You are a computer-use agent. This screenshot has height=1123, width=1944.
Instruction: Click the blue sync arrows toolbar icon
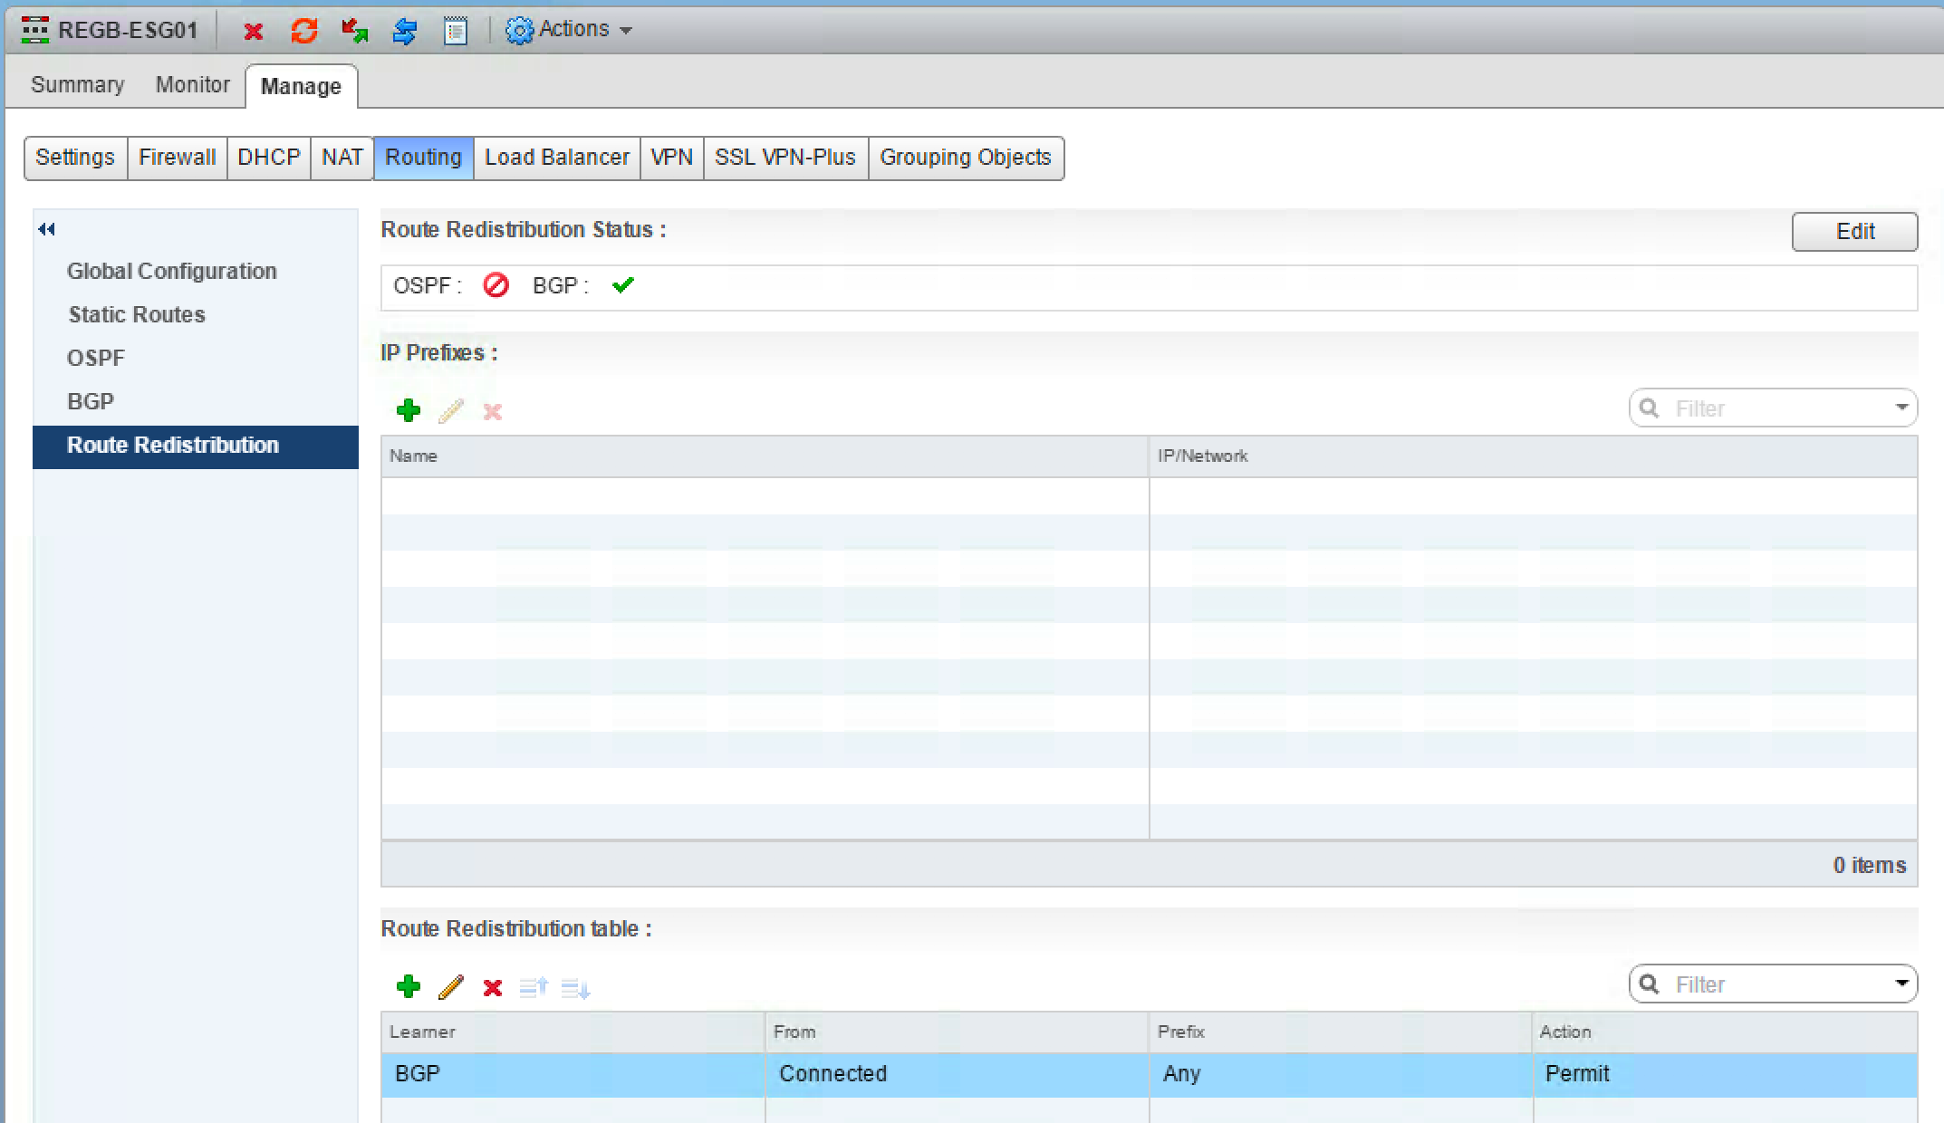pos(405,32)
